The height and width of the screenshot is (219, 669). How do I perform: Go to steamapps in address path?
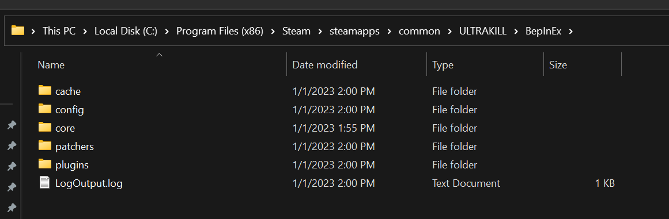pyautogui.click(x=354, y=31)
